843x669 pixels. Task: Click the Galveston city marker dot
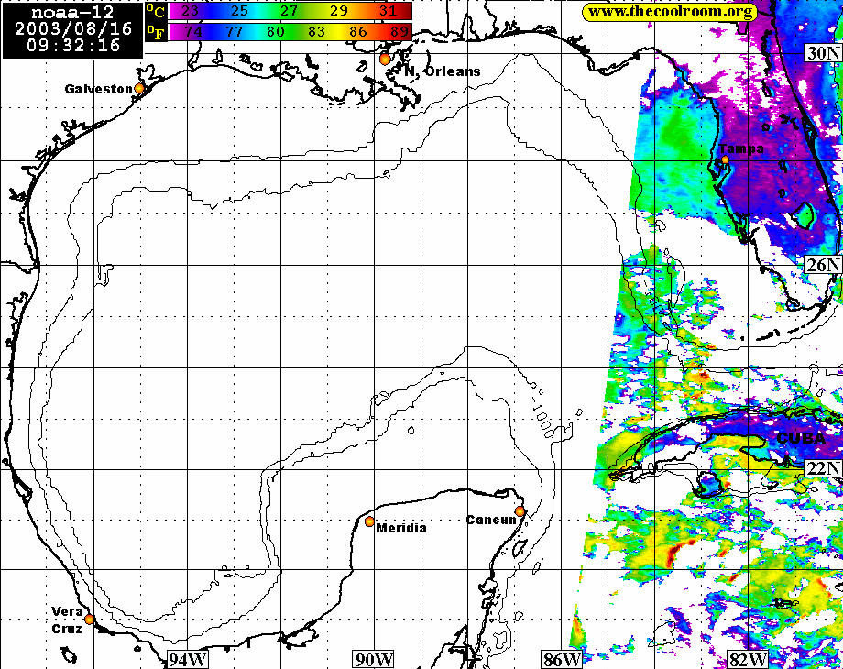tap(139, 88)
